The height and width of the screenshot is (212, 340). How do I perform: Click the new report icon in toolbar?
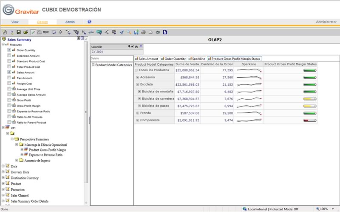point(5,33)
